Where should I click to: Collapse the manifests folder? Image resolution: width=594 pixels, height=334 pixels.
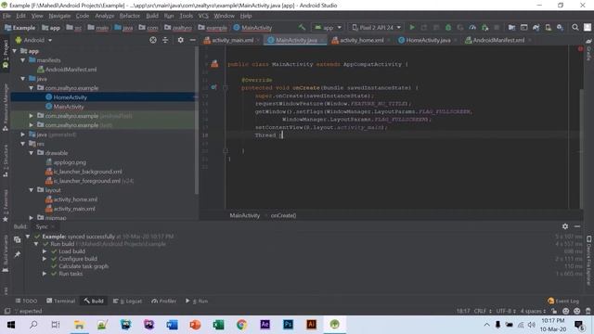click(23, 59)
